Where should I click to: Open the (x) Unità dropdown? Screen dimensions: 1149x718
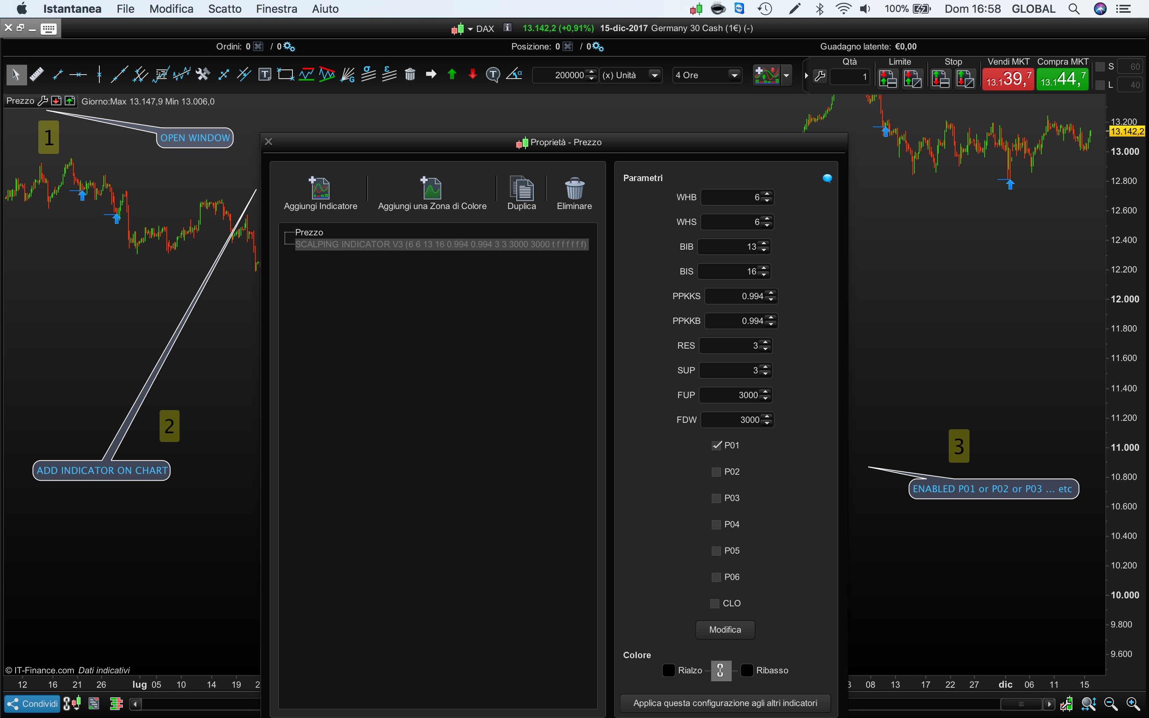(655, 75)
